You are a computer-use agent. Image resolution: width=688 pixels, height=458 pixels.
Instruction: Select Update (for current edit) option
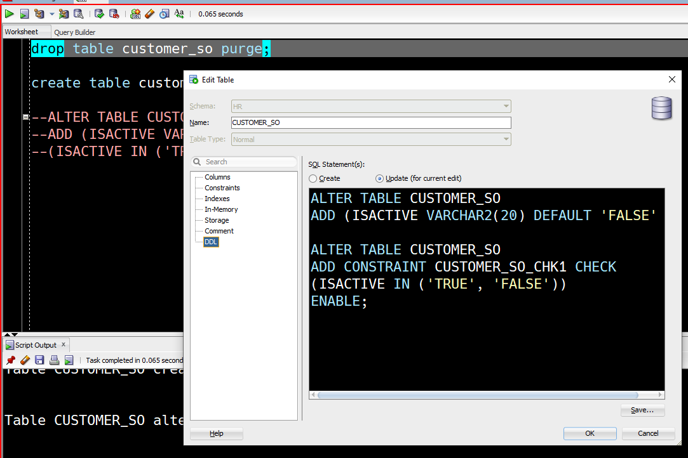[379, 178]
